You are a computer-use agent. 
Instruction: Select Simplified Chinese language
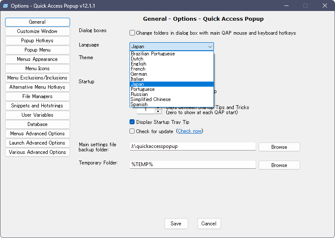[x=172, y=99]
